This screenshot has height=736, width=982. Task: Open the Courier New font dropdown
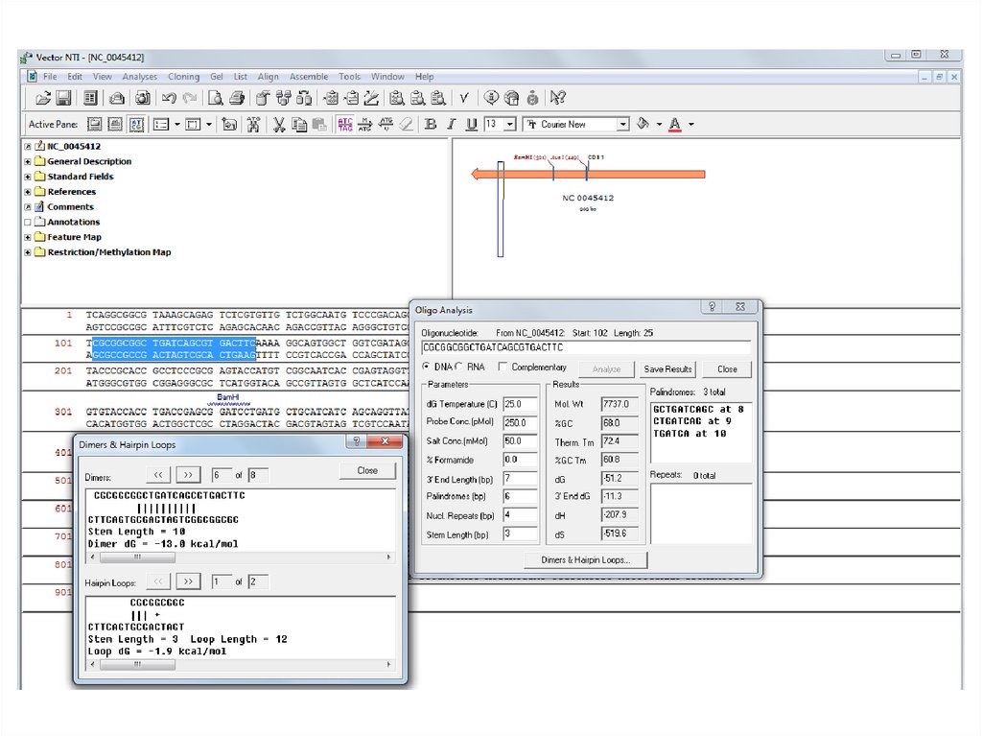coord(622,124)
